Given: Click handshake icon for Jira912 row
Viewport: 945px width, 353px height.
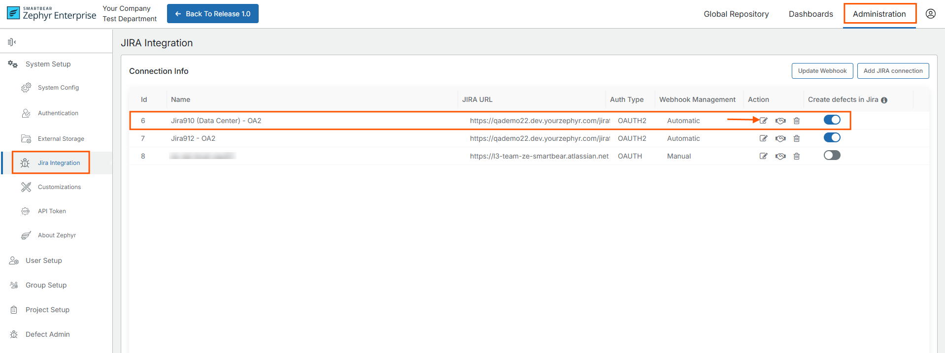Looking at the screenshot, I should point(780,138).
